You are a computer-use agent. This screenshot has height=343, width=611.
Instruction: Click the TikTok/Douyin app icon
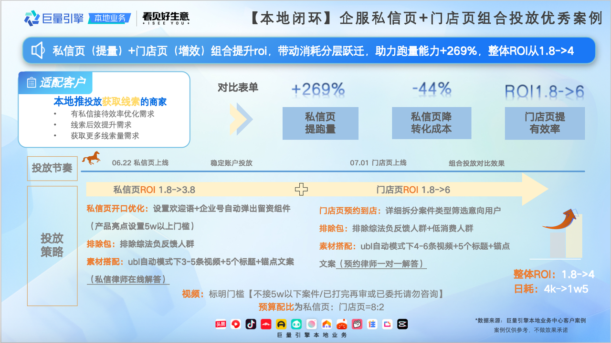[x=251, y=324]
